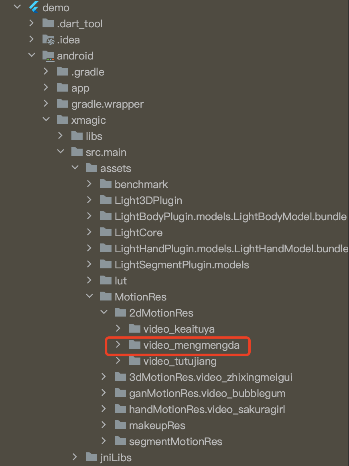Image resolution: width=349 pixels, height=466 pixels.
Task: Click the .dart_tool folder icon
Action: 48,23
